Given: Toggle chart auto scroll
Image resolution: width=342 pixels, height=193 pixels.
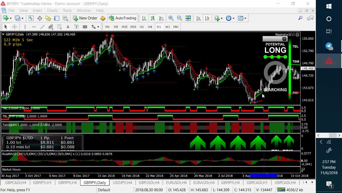Looking at the screenshot, I should pos(198,18).
